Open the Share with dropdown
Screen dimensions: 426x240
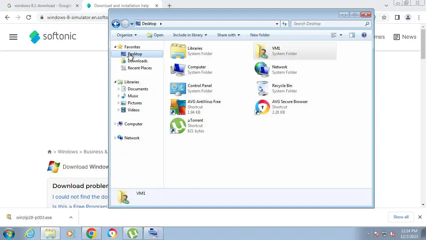(229, 35)
